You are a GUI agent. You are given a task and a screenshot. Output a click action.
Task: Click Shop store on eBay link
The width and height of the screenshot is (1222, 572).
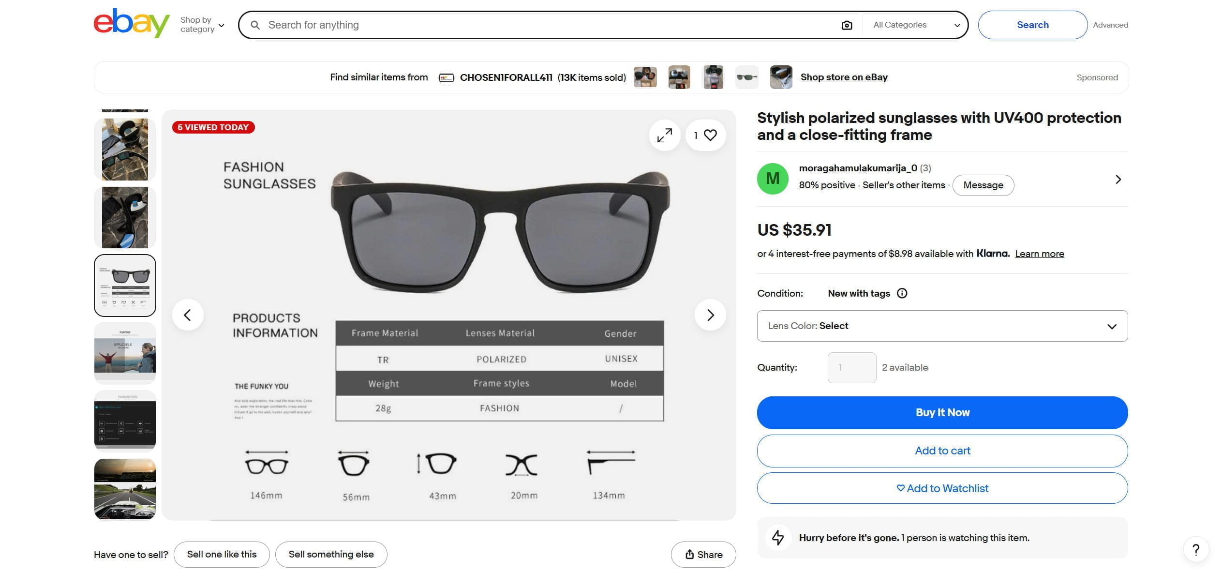(844, 77)
